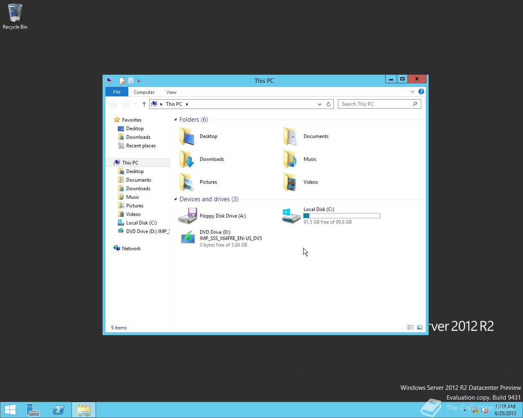The width and height of the screenshot is (523, 418).
Task: Click This PC in the address bar
Action: click(174, 104)
